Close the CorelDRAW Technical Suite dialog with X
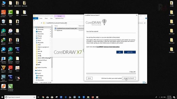The image size is (177, 99). pos(137,15)
